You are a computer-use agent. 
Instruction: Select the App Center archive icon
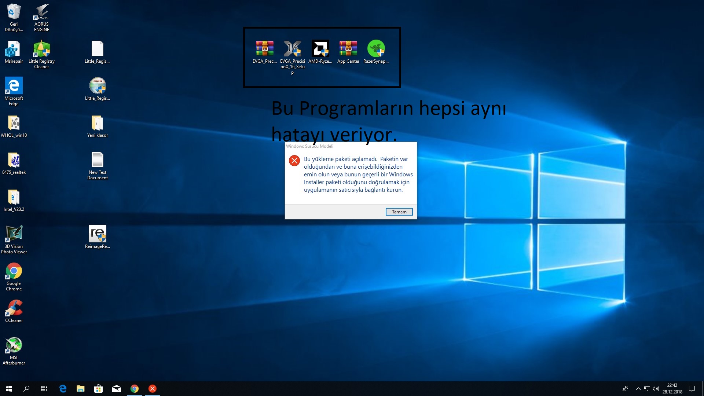pyautogui.click(x=348, y=52)
